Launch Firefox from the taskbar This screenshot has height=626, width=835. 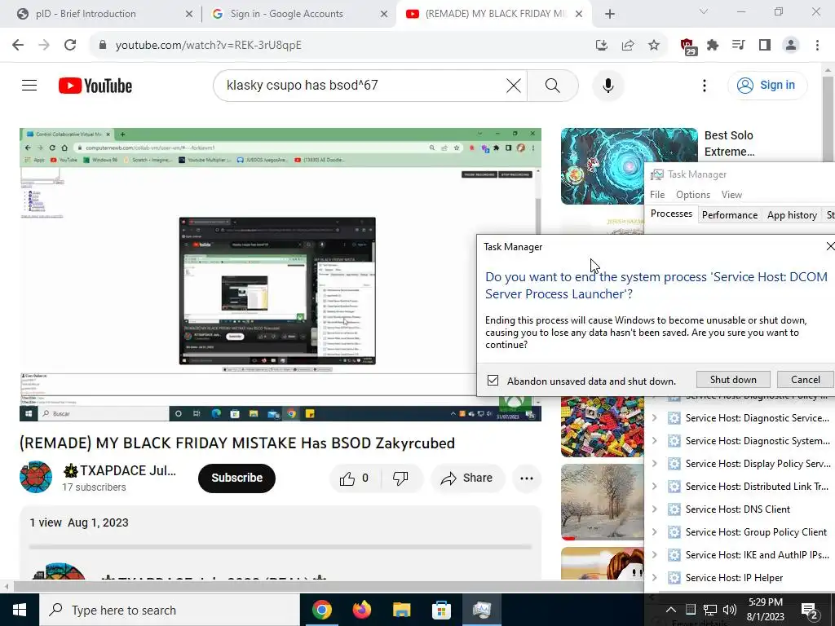tap(361, 610)
